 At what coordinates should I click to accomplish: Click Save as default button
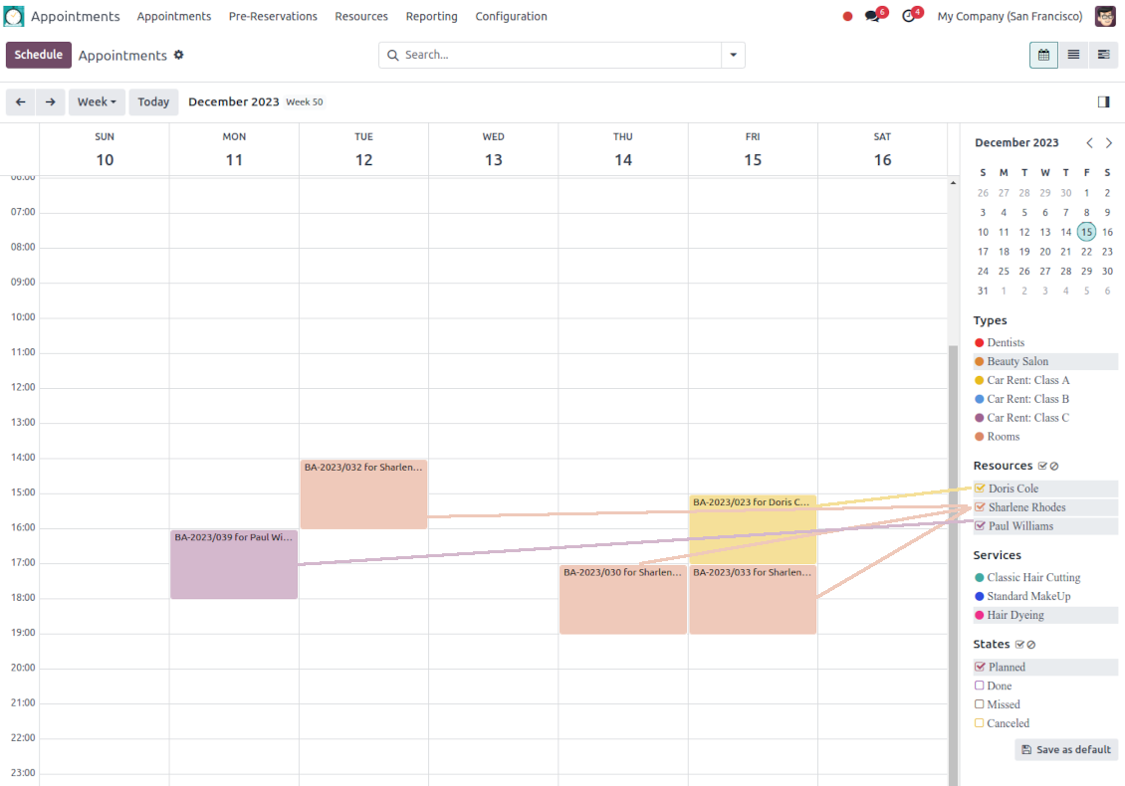(1066, 749)
